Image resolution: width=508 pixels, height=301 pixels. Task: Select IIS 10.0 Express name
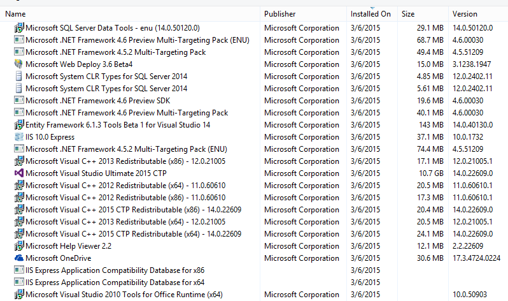50,137
